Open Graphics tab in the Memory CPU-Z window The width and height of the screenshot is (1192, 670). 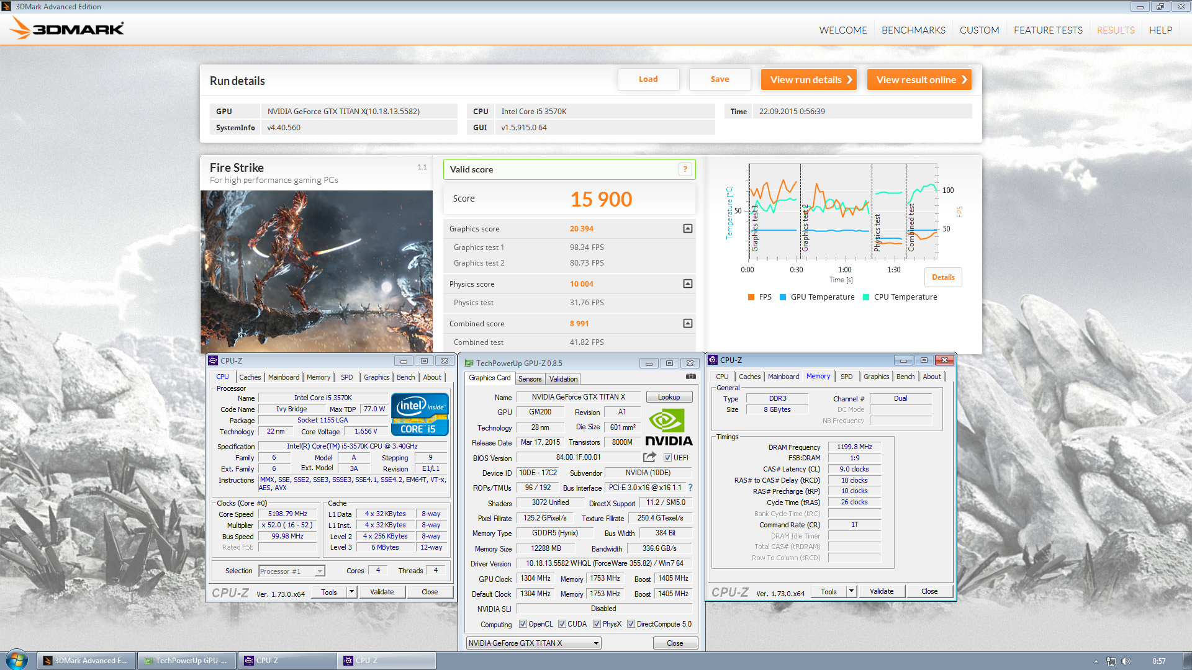pyautogui.click(x=876, y=377)
